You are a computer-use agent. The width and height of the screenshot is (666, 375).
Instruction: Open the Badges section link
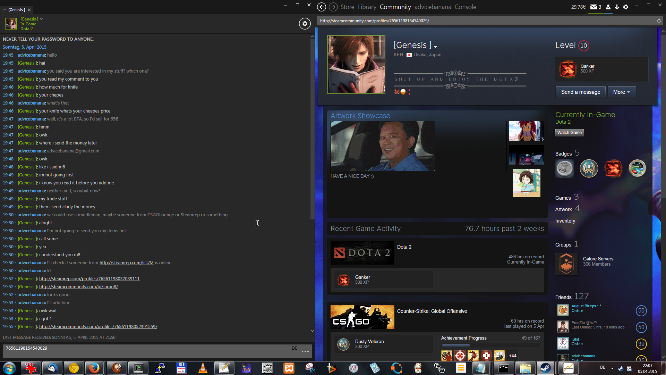click(x=567, y=153)
